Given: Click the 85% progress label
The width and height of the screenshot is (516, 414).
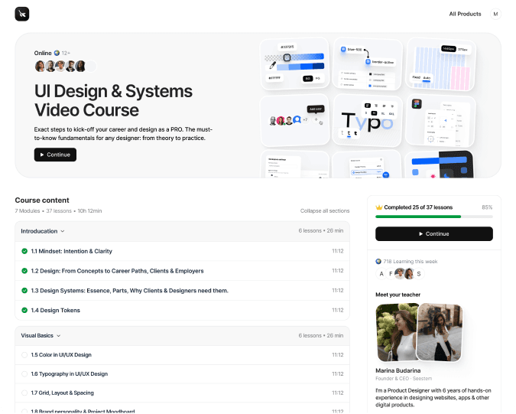Looking at the screenshot, I should (x=487, y=207).
